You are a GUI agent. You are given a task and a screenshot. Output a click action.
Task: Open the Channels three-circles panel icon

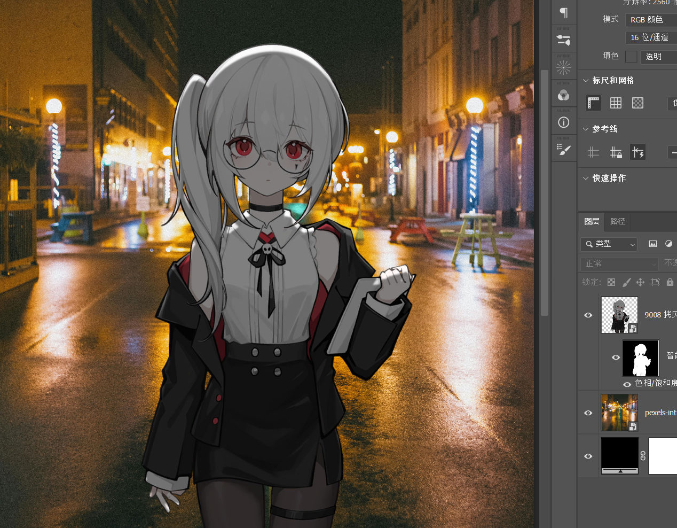pyautogui.click(x=563, y=95)
